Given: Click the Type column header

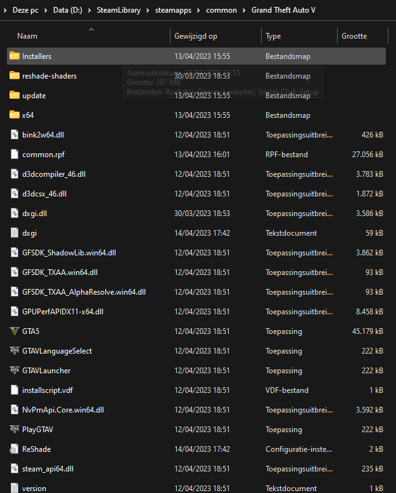Looking at the screenshot, I should click(273, 37).
